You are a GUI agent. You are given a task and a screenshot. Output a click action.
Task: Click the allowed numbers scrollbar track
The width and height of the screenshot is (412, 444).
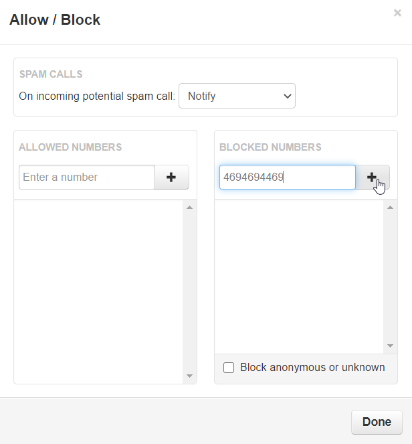tap(189, 291)
